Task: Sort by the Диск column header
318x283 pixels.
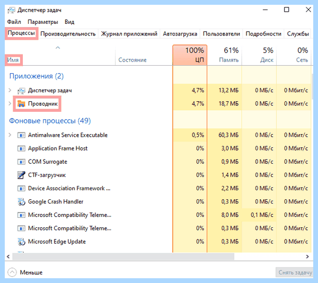Action: pos(259,55)
